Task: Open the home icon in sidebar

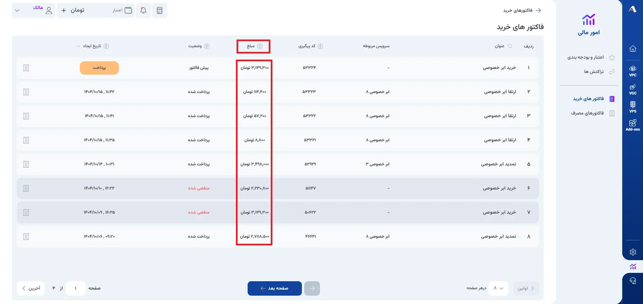Action: click(633, 49)
